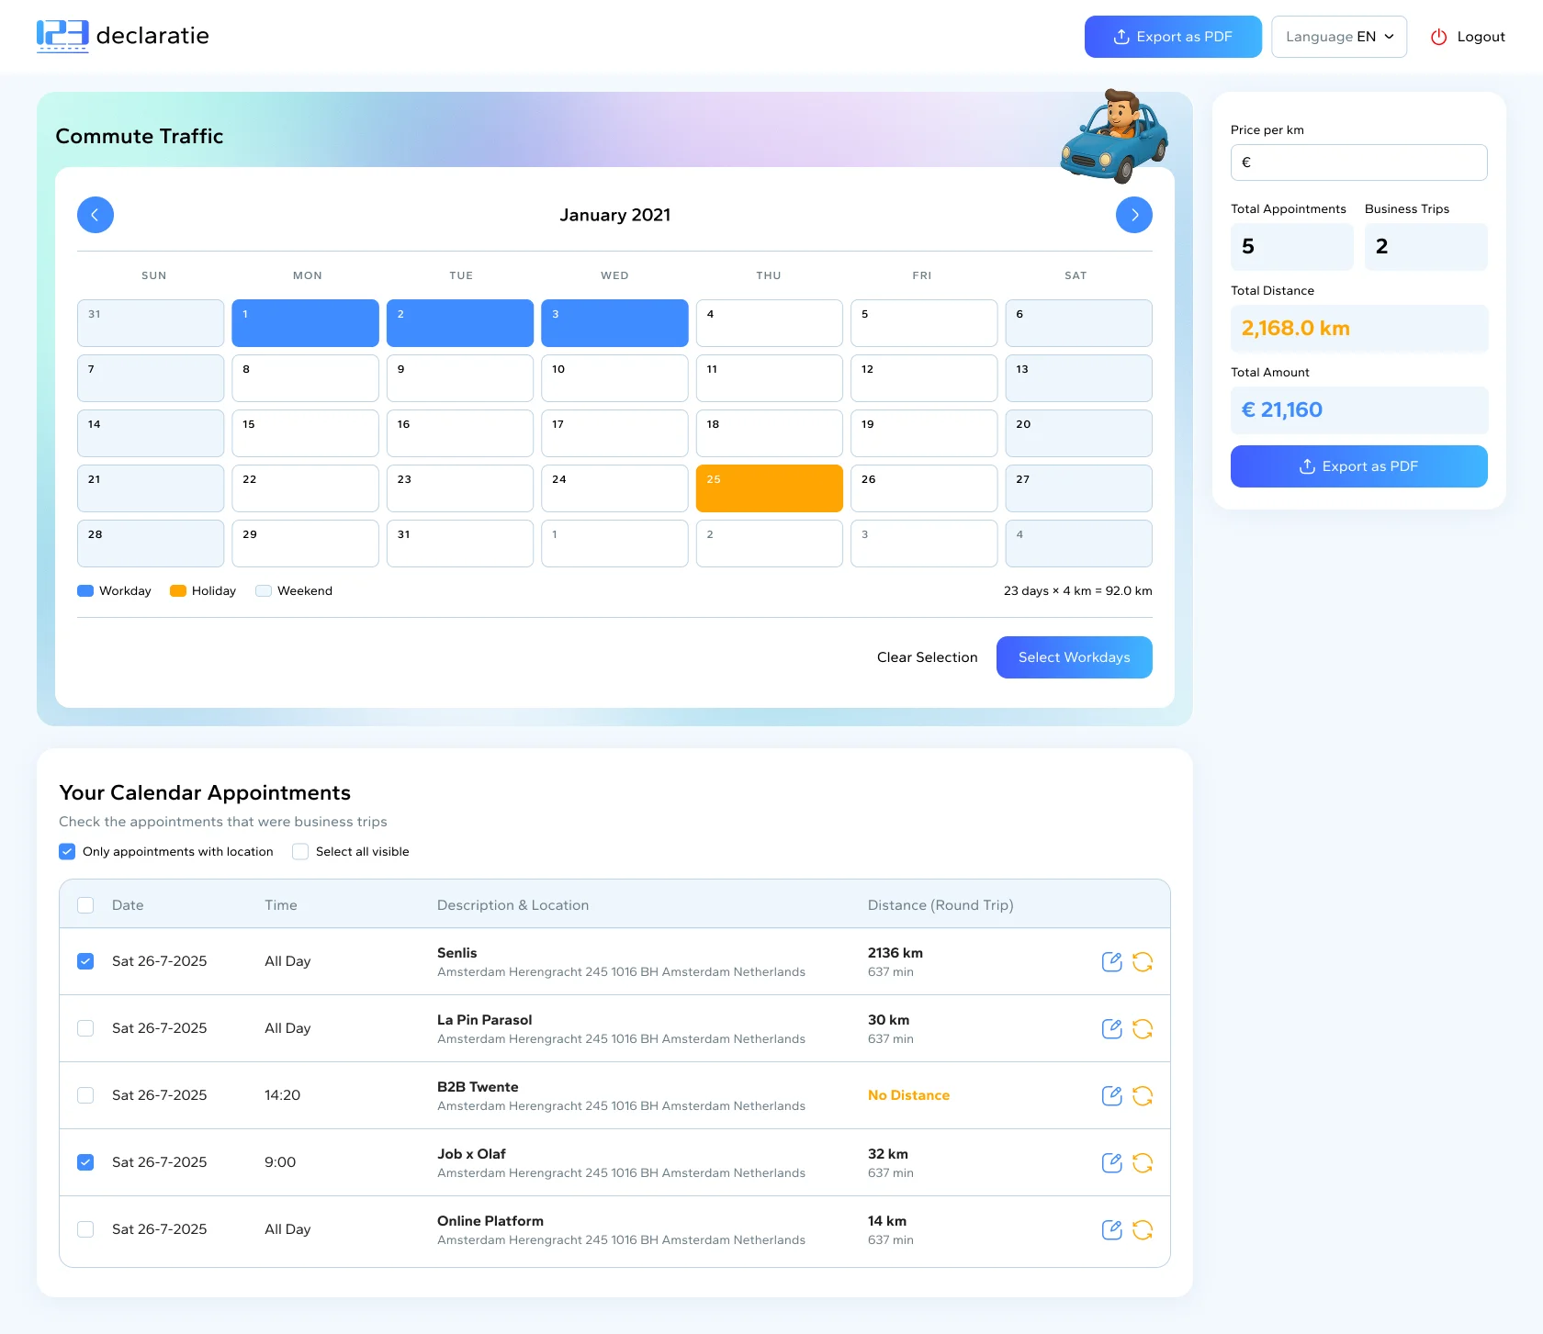Click the edit icon for Online Platform row
Screen dimensions: 1543x1334
[x=1111, y=1229]
